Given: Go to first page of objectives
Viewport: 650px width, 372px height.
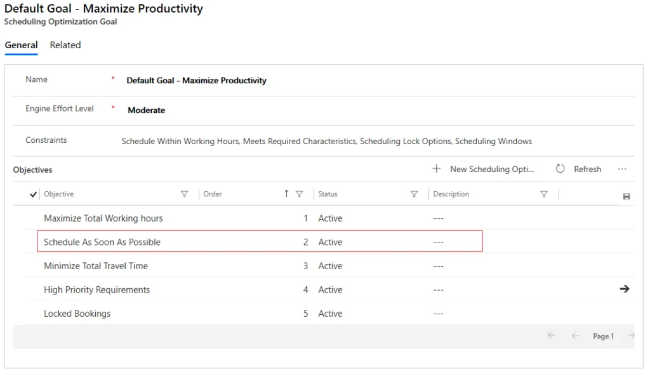Looking at the screenshot, I should tap(551, 336).
